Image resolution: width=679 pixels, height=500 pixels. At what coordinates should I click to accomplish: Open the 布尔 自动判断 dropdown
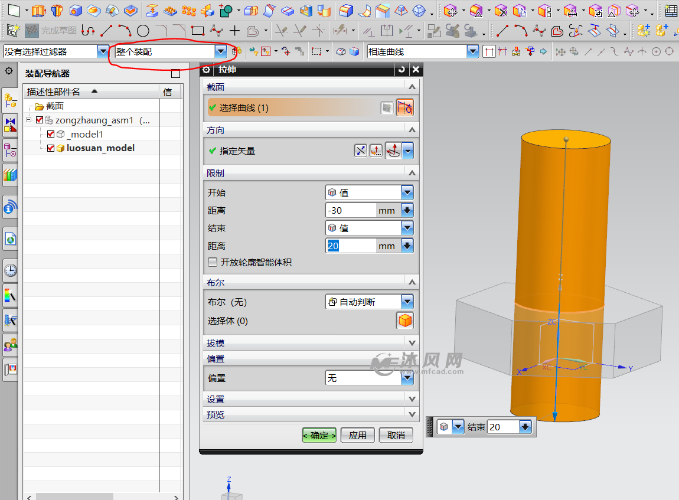[407, 302]
